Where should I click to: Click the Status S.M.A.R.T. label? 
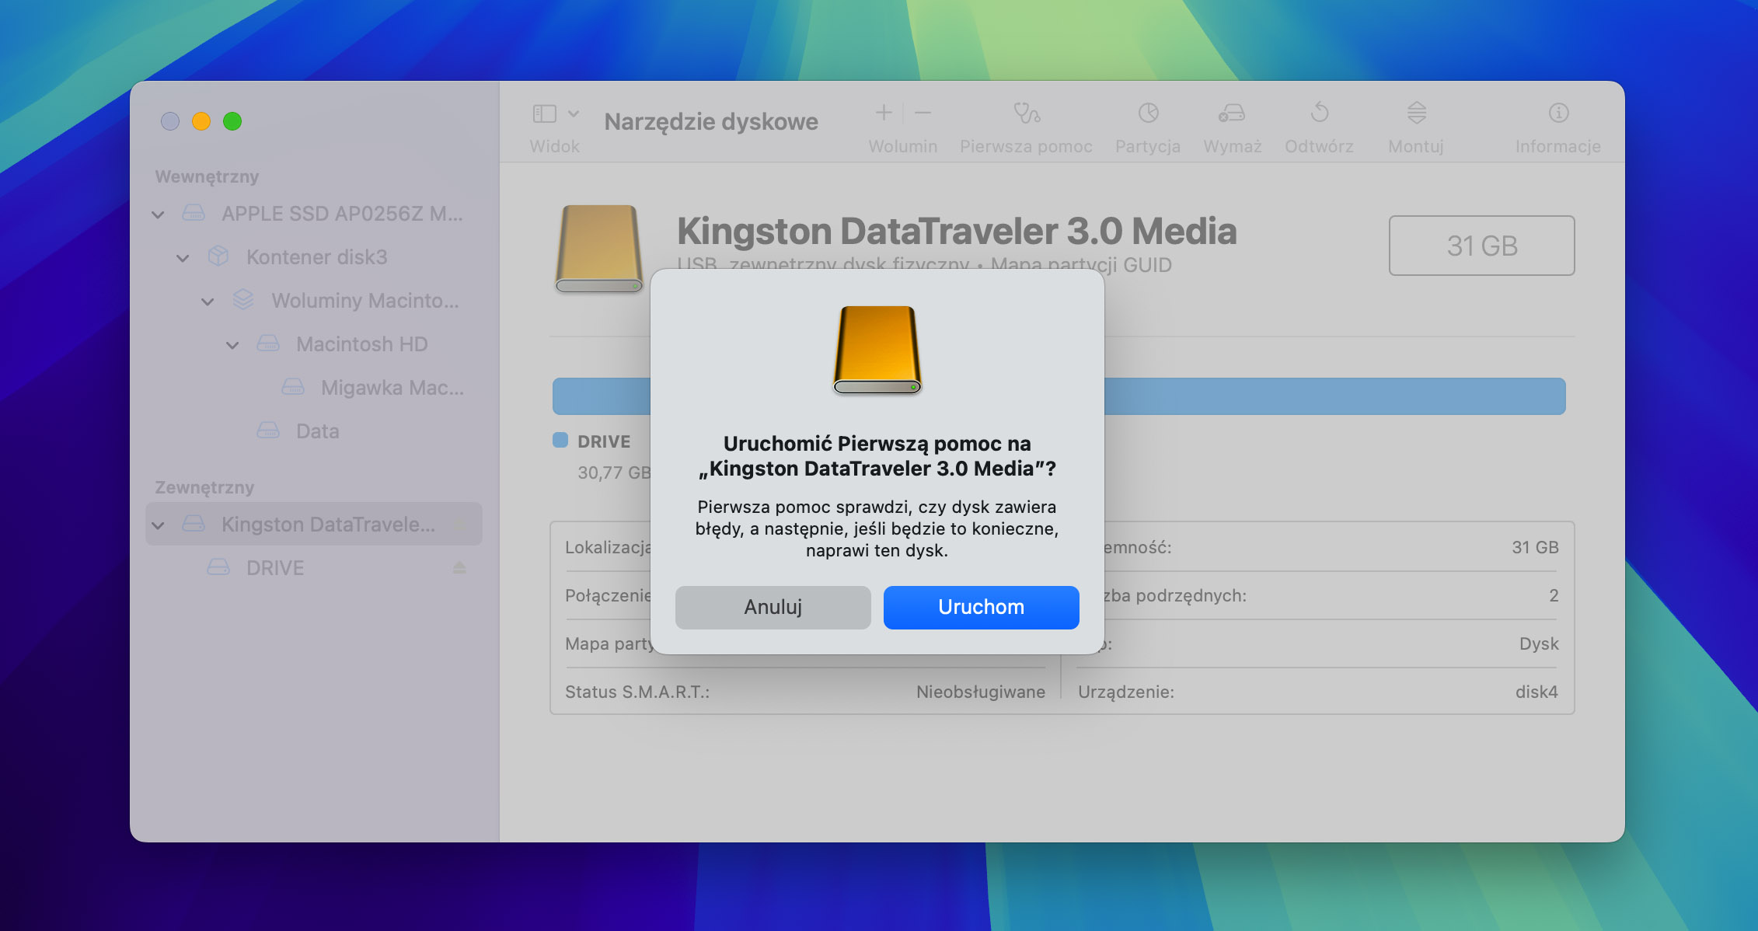tap(637, 692)
